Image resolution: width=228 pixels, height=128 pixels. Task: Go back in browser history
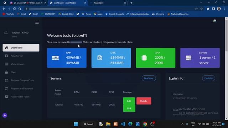(x=4, y=9)
